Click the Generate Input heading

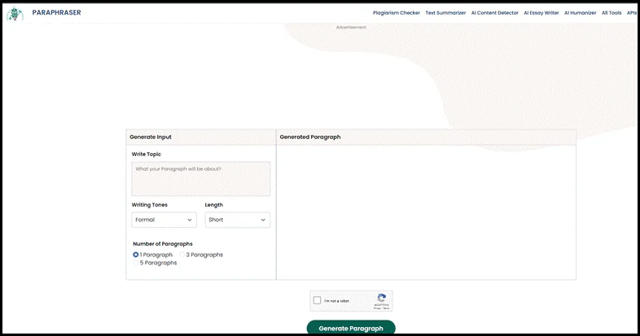151,137
